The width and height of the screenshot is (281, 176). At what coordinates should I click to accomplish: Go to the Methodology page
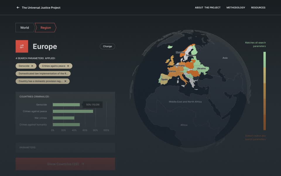pos(236,8)
